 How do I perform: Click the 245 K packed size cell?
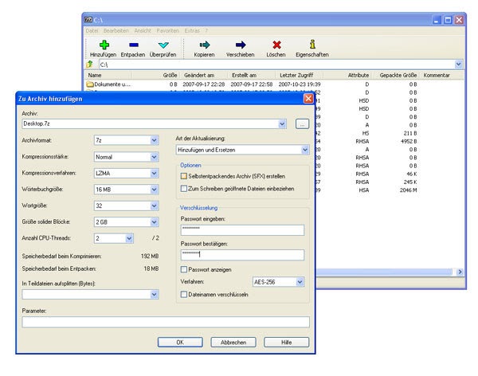[x=410, y=182]
